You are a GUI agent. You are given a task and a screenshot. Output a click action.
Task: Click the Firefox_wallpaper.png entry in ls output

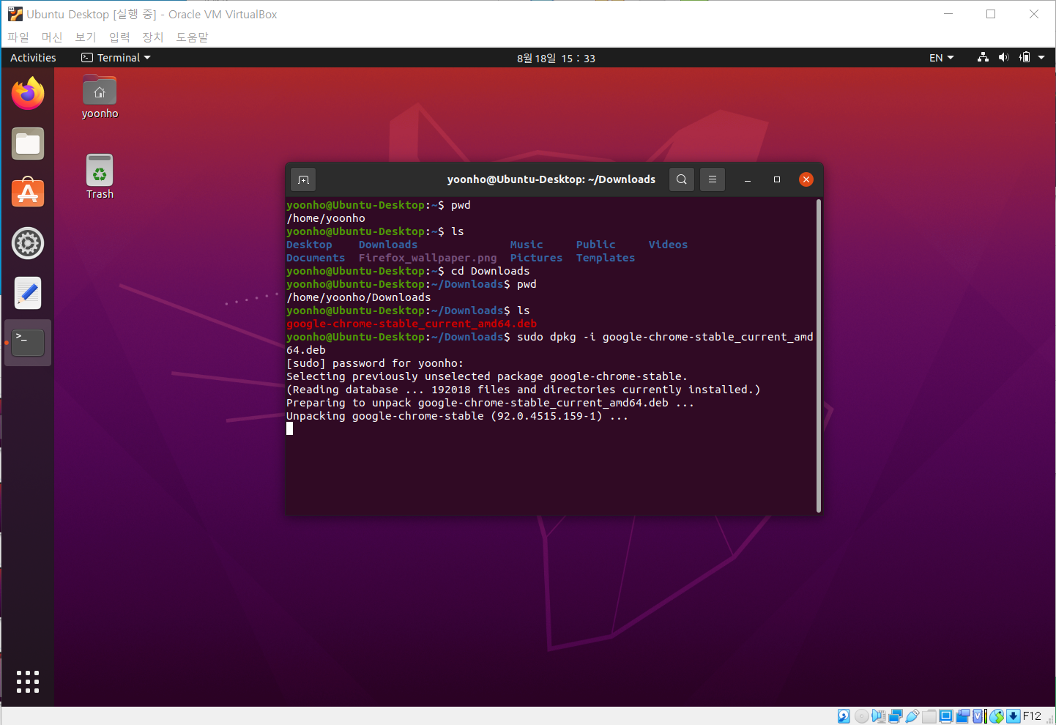(x=428, y=258)
